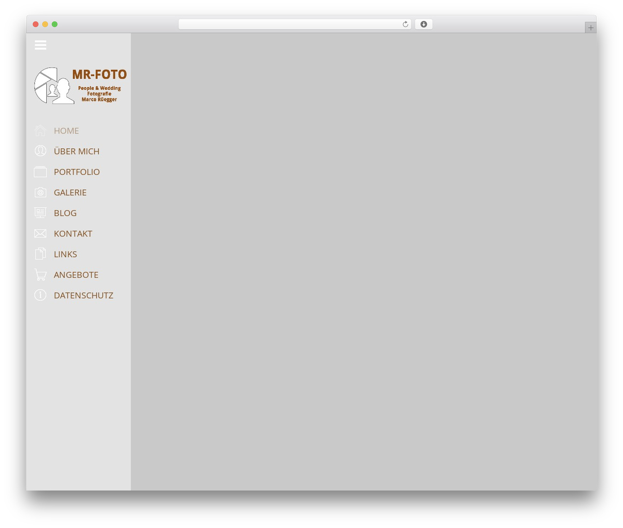
Task: Minimize the window with the yellow button
Action: click(45, 24)
